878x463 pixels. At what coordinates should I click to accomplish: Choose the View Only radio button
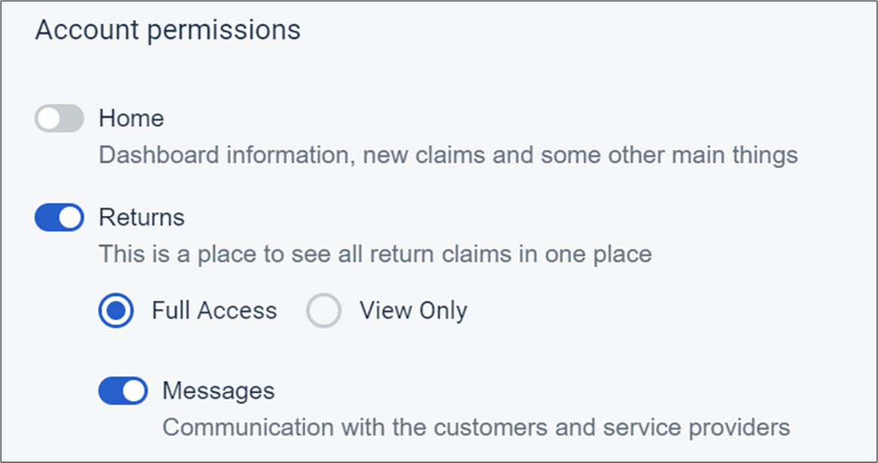coord(324,311)
